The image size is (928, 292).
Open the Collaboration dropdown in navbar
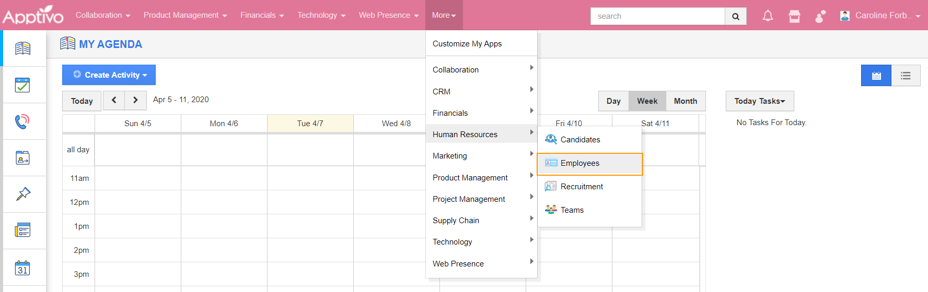[x=103, y=15]
